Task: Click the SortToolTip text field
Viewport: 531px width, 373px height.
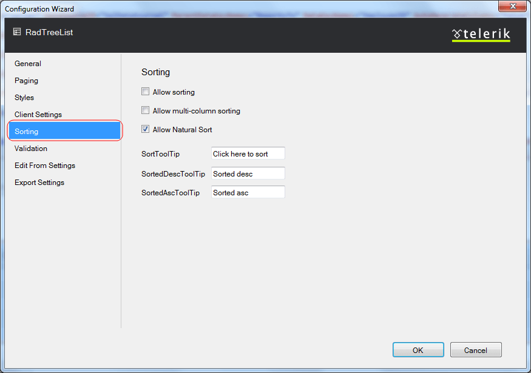Action: click(248, 153)
